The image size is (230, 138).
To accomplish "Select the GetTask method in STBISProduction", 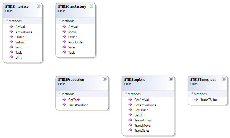I will 74,100.
